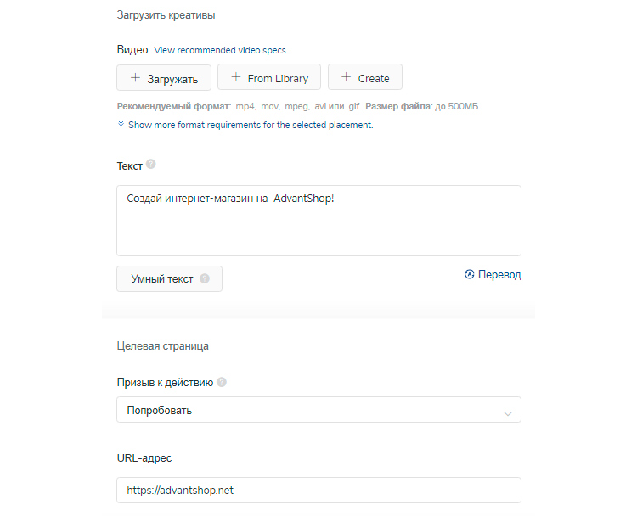Click the Призыв к действию field label
The height and width of the screenshot is (516, 637).
[x=165, y=382]
